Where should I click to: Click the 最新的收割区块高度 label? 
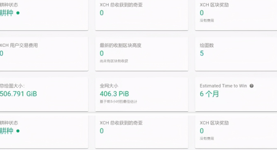(120, 45)
